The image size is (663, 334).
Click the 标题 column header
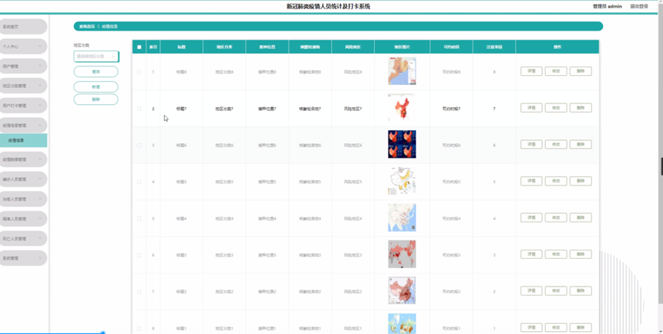[182, 47]
